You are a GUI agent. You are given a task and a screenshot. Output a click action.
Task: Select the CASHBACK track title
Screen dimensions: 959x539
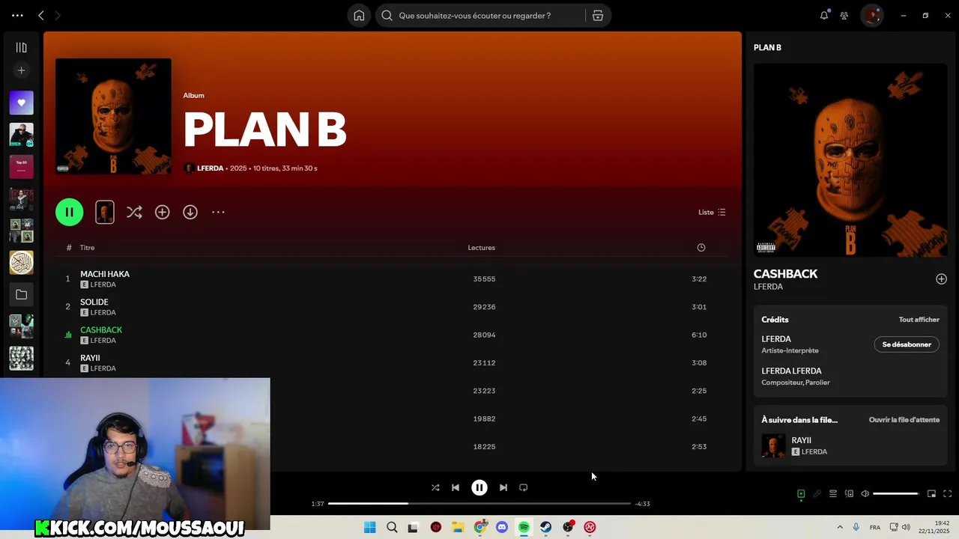pos(101,330)
